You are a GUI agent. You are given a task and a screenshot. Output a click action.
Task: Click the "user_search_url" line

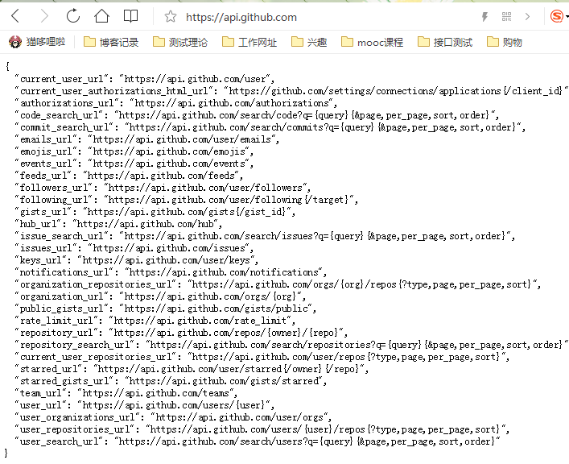(x=258, y=441)
